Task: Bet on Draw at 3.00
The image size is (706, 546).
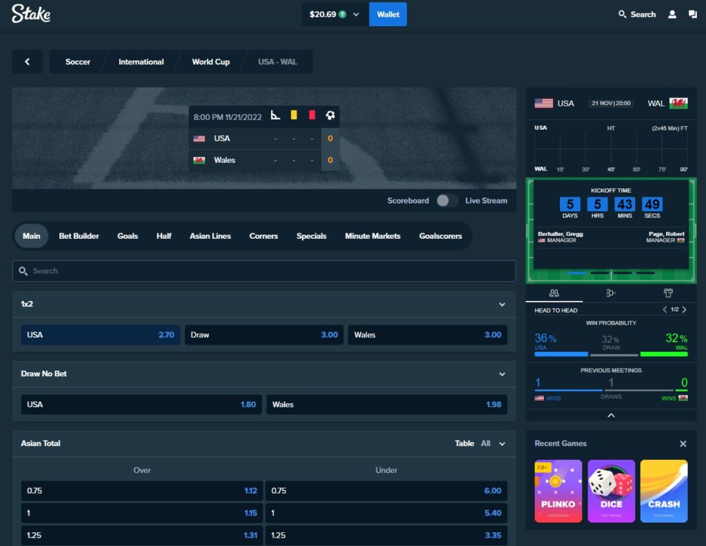Action: tap(264, 335)
